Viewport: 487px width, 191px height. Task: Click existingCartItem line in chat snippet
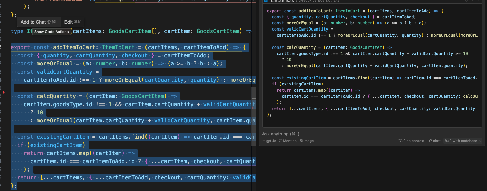click(374, 78)
